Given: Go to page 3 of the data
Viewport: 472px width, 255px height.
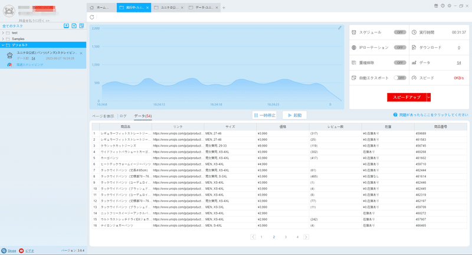Looking at the screenshot, I should (x=286, y=237).
